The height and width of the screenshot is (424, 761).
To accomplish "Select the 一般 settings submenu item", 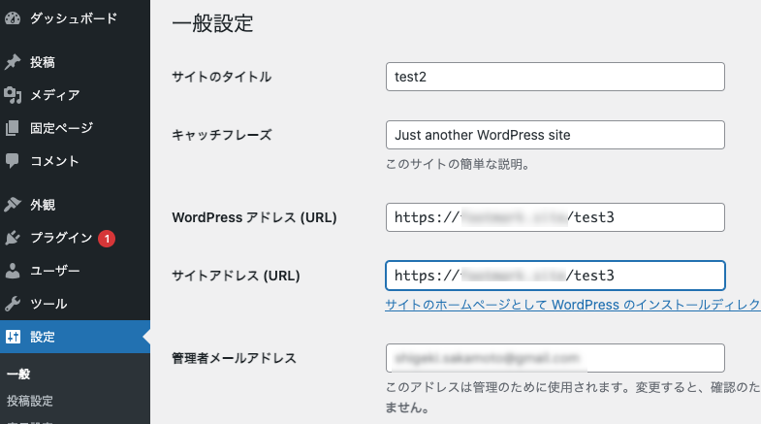I will click(x=18, y=375).
